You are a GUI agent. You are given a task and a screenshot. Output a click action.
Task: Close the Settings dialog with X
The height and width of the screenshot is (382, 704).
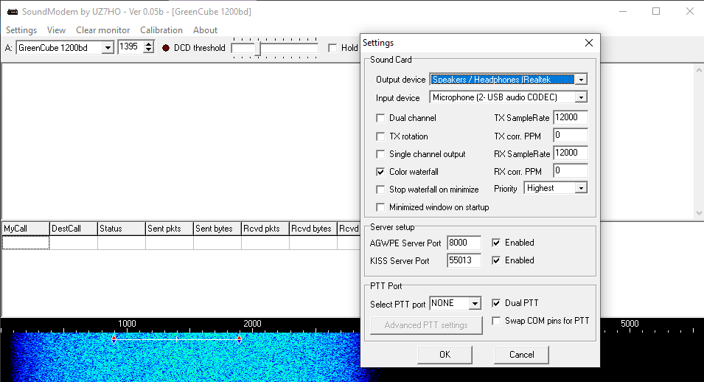(x=588, y=43)
